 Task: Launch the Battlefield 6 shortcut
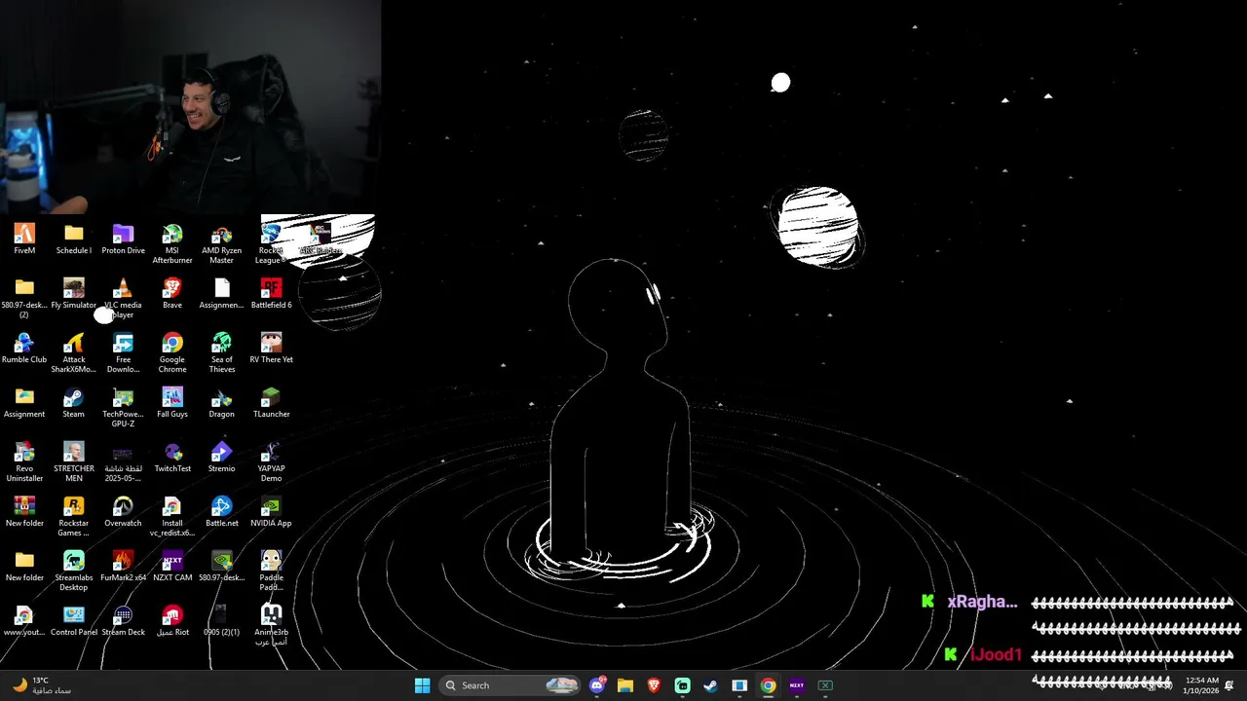click(x=271, y=294)
